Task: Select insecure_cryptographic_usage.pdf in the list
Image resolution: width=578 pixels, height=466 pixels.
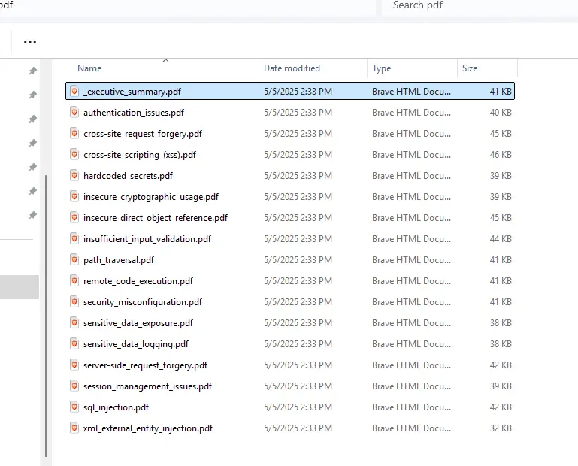Action: pyautogui.click(x=150, y=197)
